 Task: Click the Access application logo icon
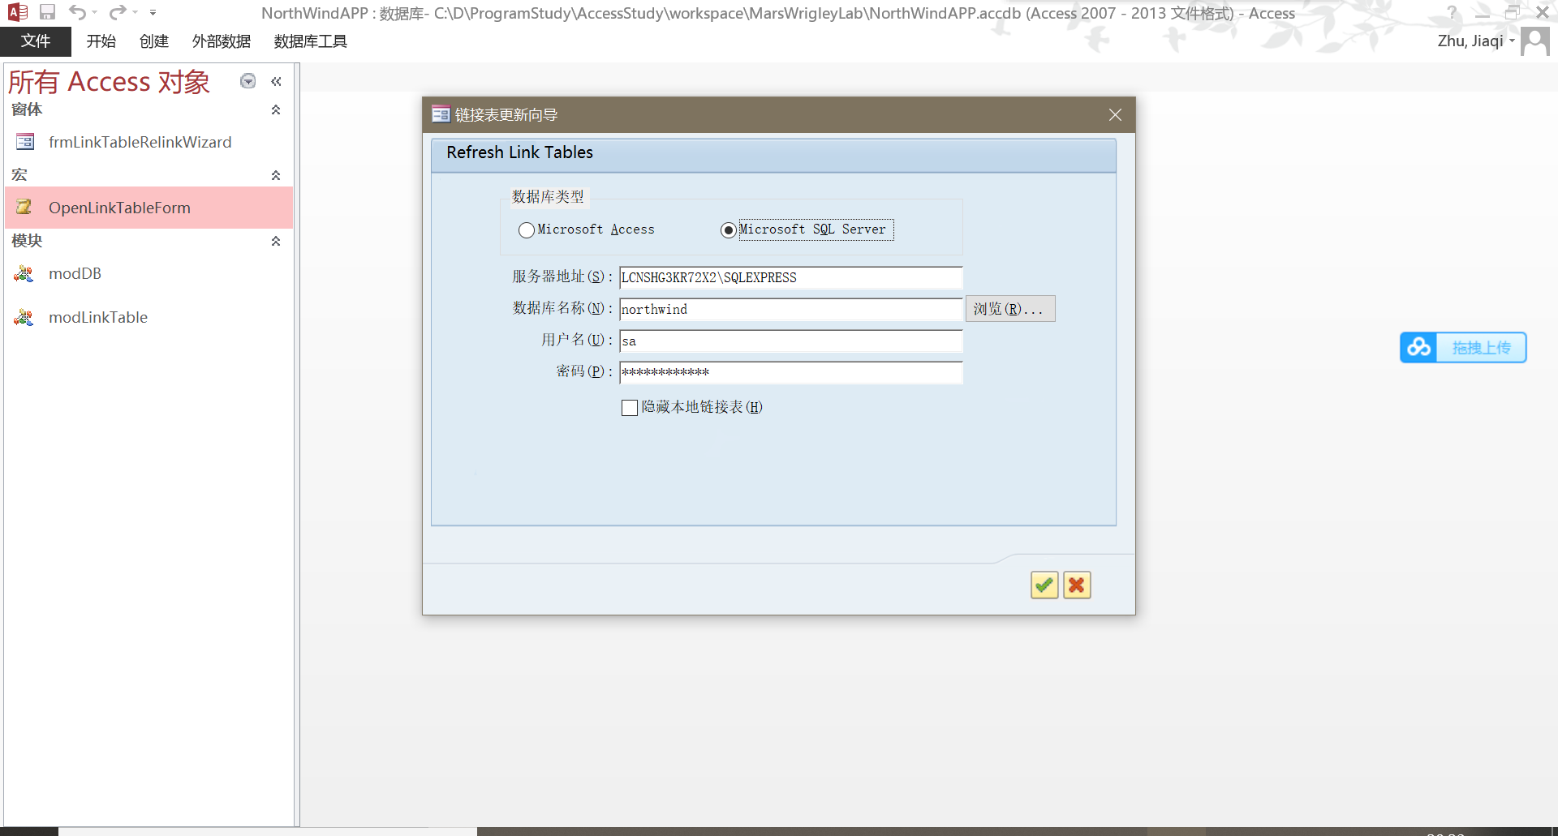(x=18, y=12)
